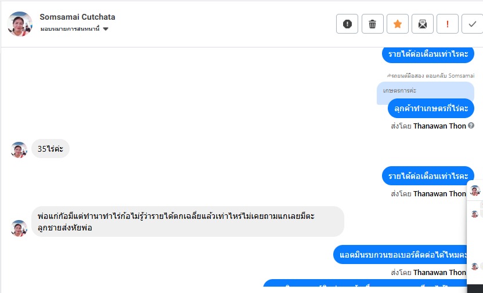Screen dimensions: 483x293
Task: Click the orange star icon
Action: click(x=397, y=24)
